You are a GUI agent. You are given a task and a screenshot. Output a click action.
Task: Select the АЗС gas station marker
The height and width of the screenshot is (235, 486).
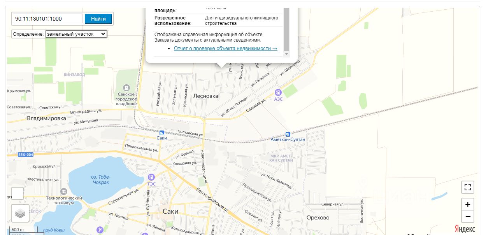pyautogui.click(x=278, y=92)
